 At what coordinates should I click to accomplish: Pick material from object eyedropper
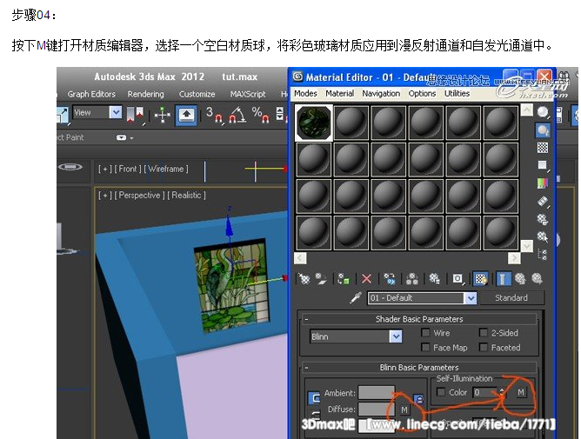356,298
